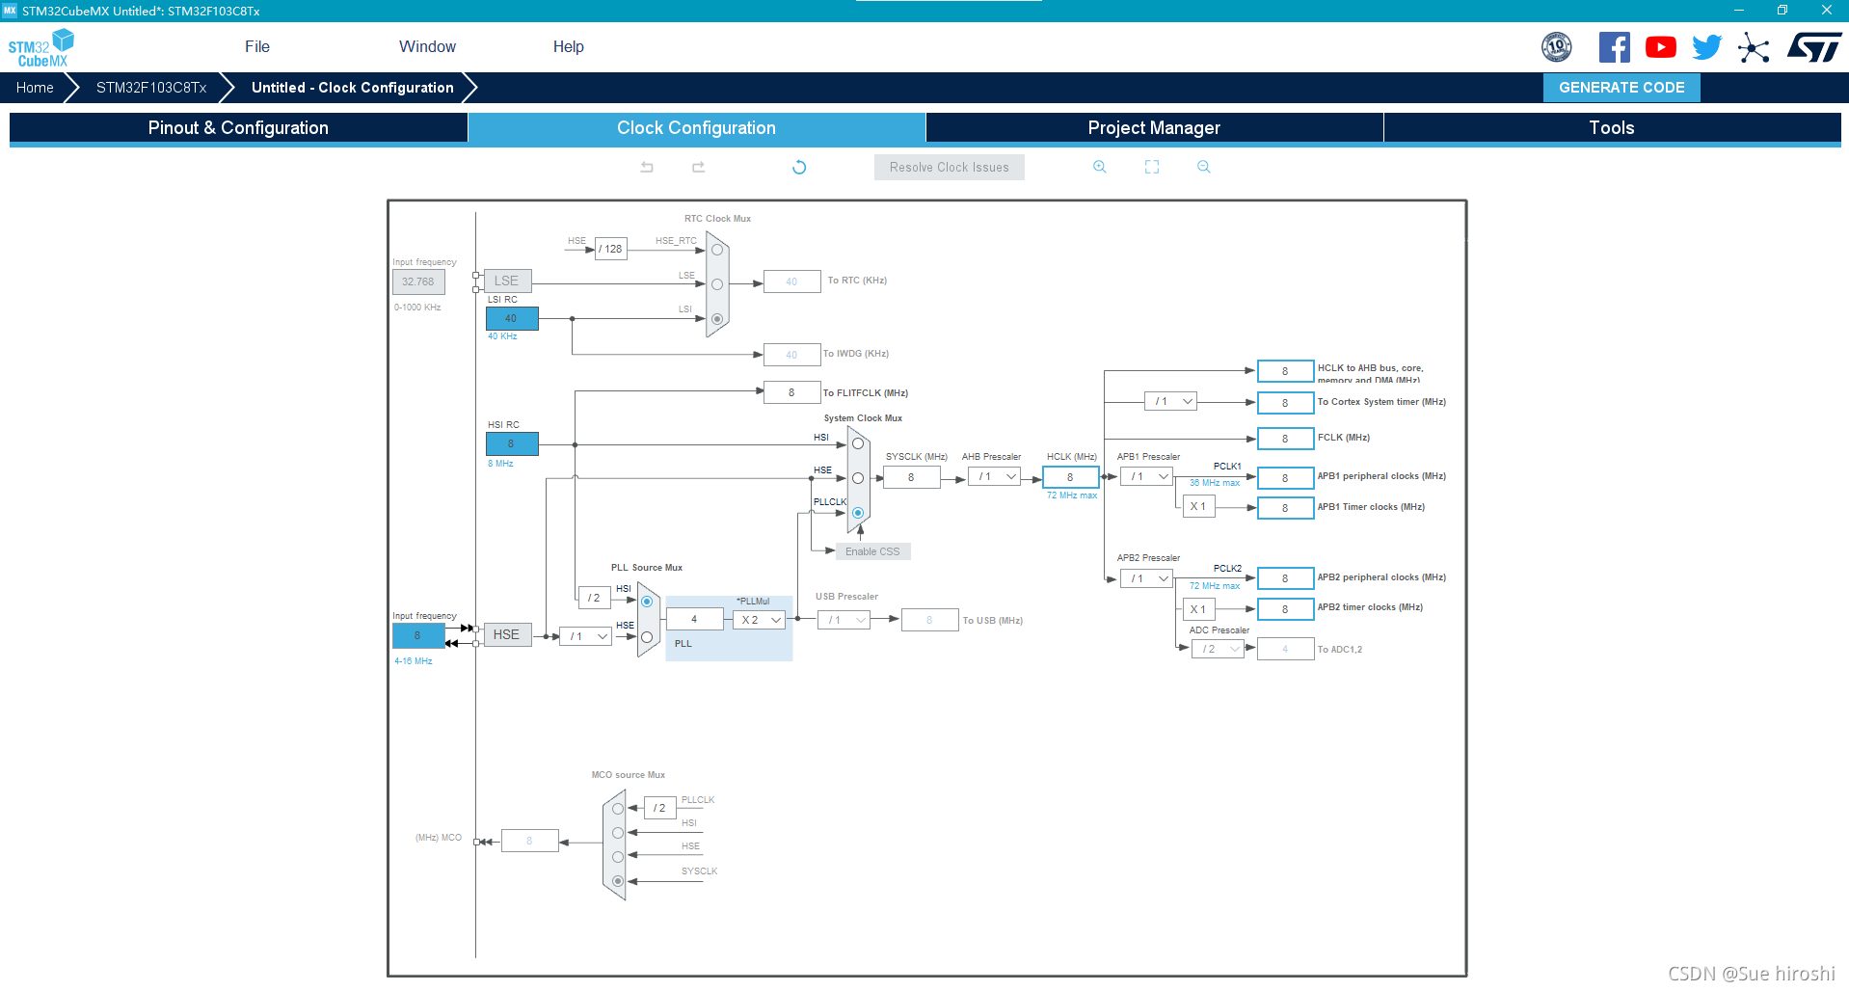Switch to the Project Manager tab
Image resolution: width=1849 pixels, height=991 pixels.
1154,128
